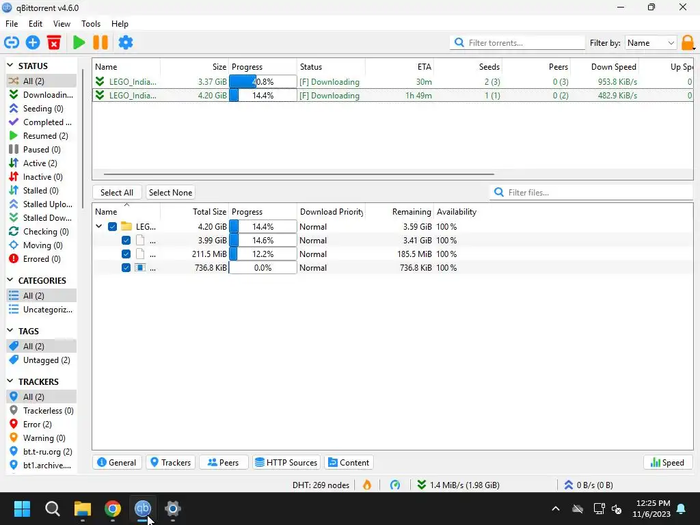Toggle the alternative speed limits gauge icon
This screenshot has height=525, width=700.
pos(395,485)
